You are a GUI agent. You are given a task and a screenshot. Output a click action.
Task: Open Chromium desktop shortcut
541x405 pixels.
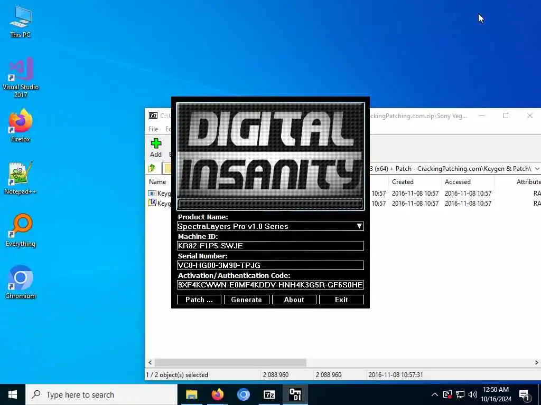(21, 282)
